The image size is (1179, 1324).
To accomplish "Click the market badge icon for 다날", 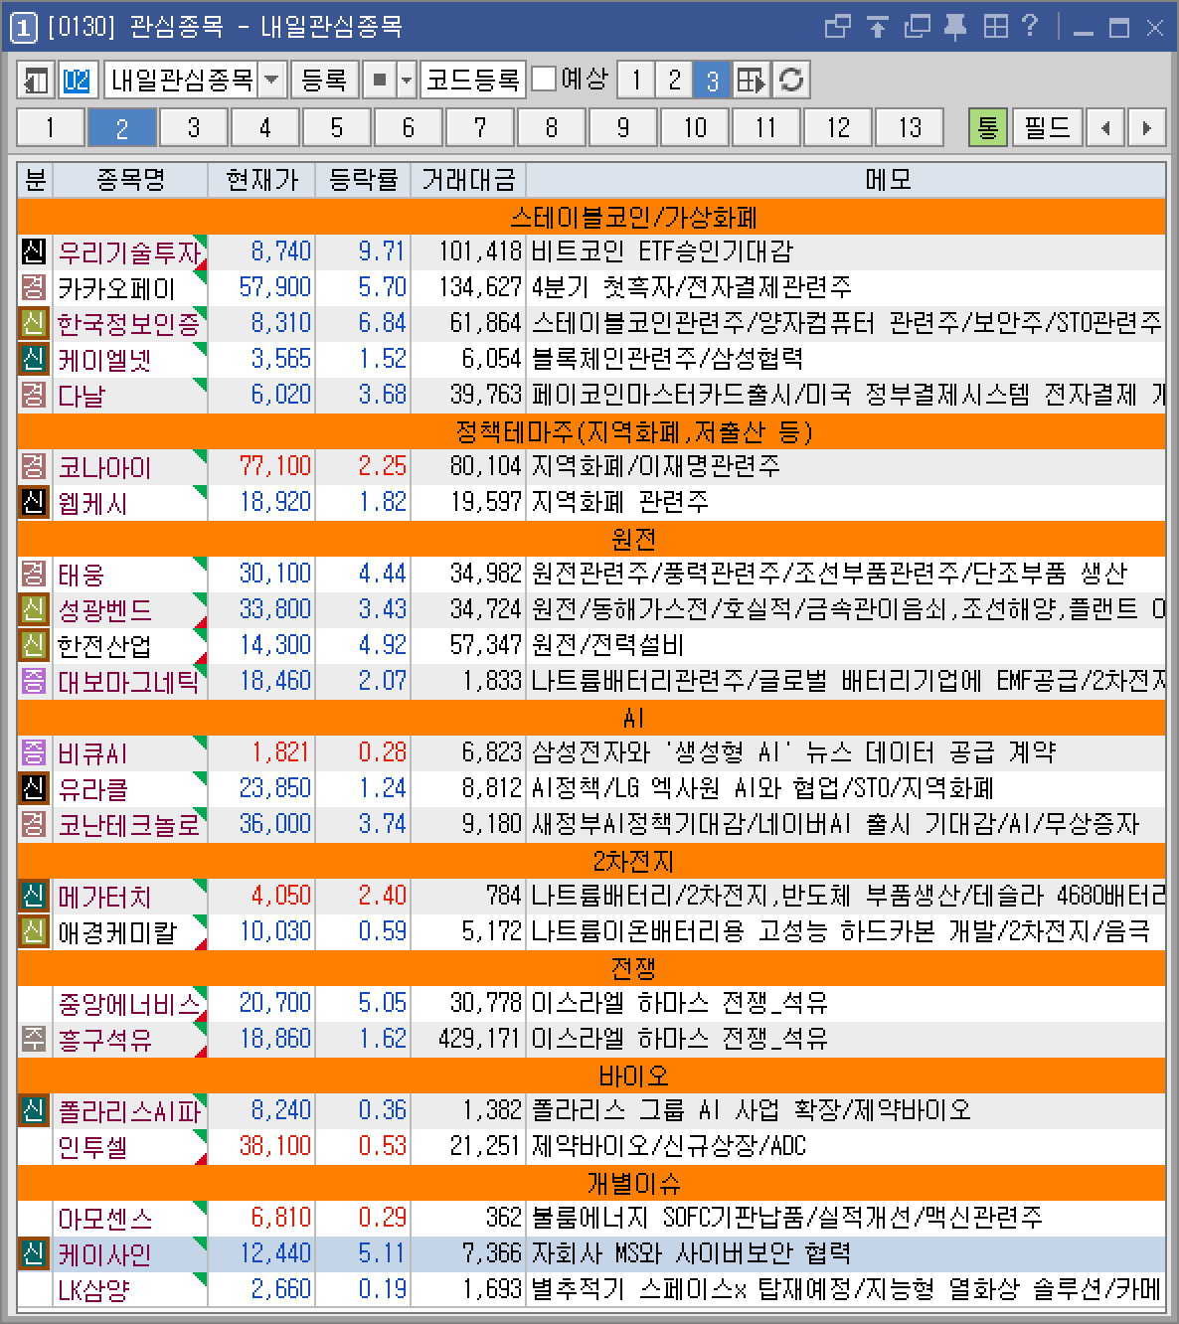I will pos(34,395).
